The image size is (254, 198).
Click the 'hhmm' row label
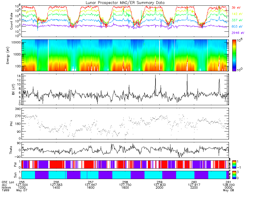(x=6, y=188)
